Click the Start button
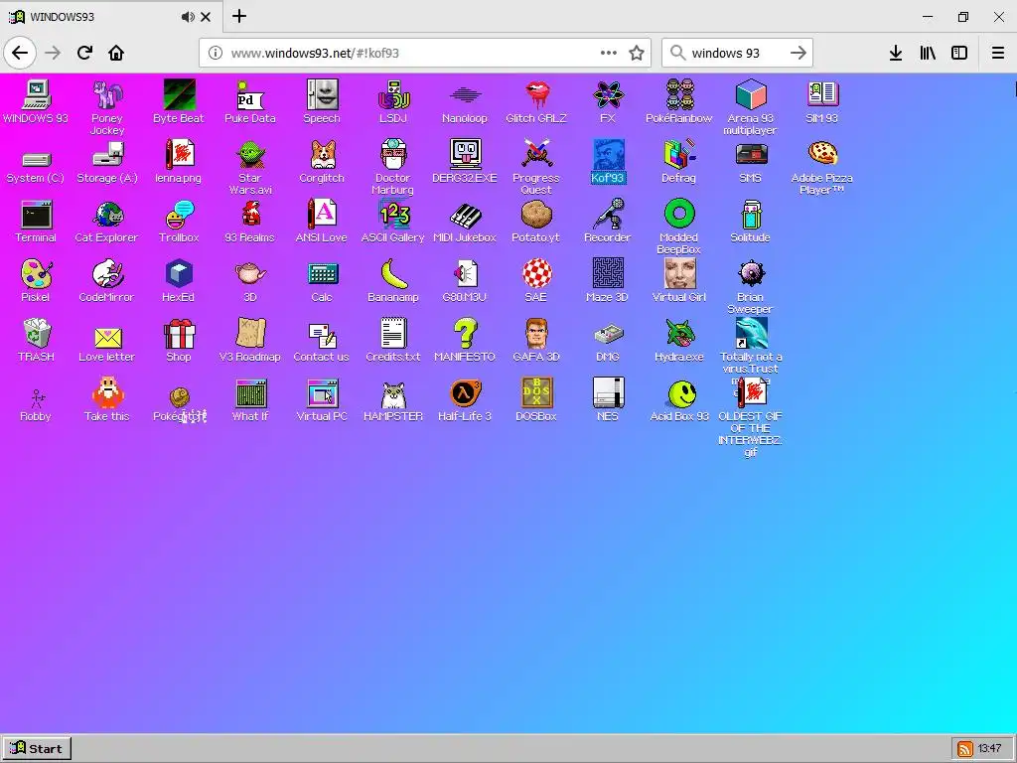Image resolution: width=1017 pixels, height=763 pixels. coord(37,749)
